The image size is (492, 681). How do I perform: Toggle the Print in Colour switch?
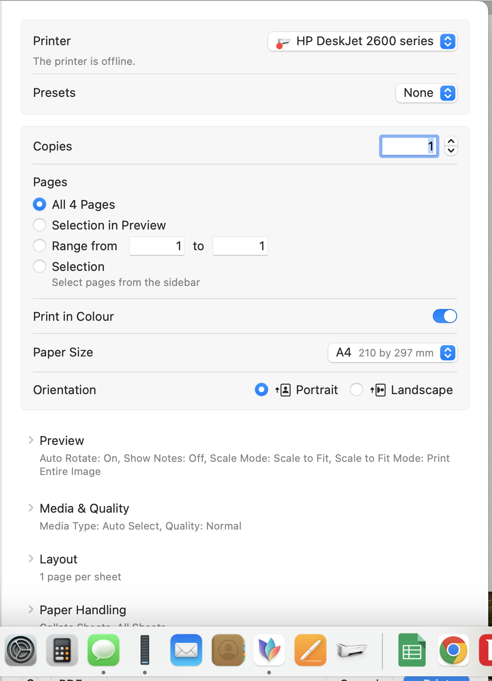coord(444,317)
